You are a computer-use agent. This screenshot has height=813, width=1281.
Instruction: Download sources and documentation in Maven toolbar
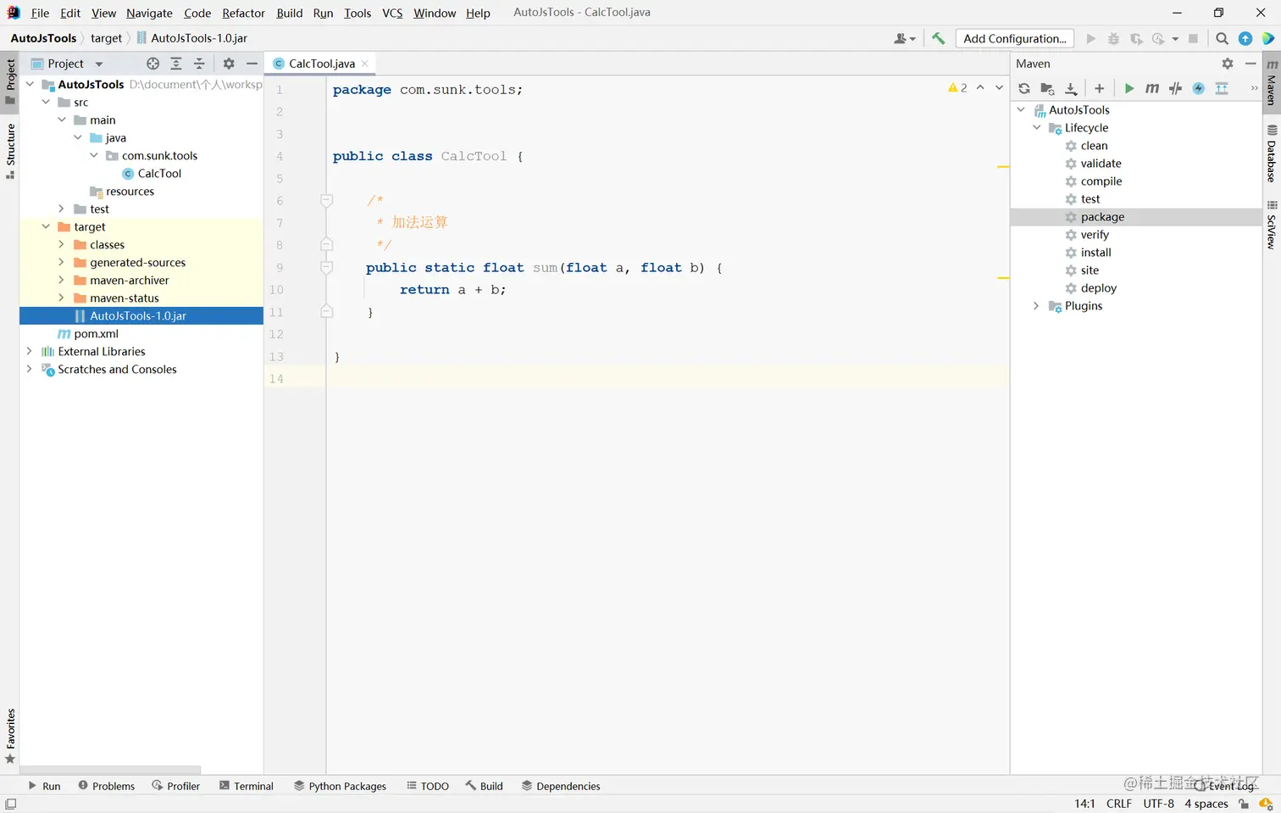point(1071,88)
